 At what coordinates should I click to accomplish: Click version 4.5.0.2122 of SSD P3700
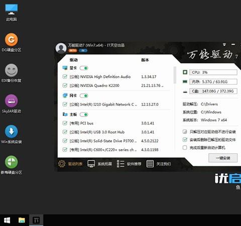[x=150, y=141]
